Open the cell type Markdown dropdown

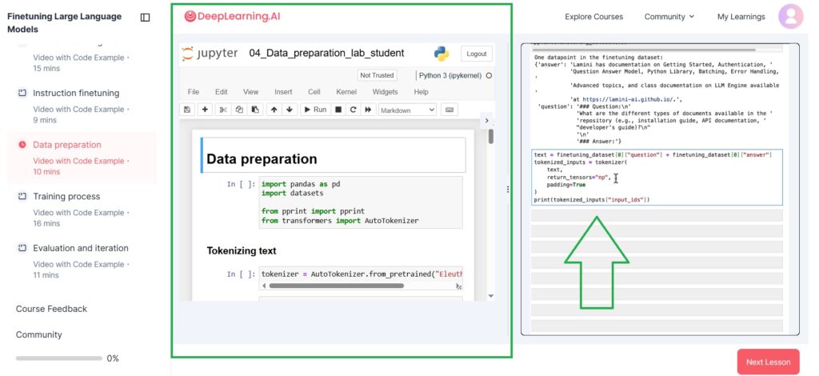point(408,110)
